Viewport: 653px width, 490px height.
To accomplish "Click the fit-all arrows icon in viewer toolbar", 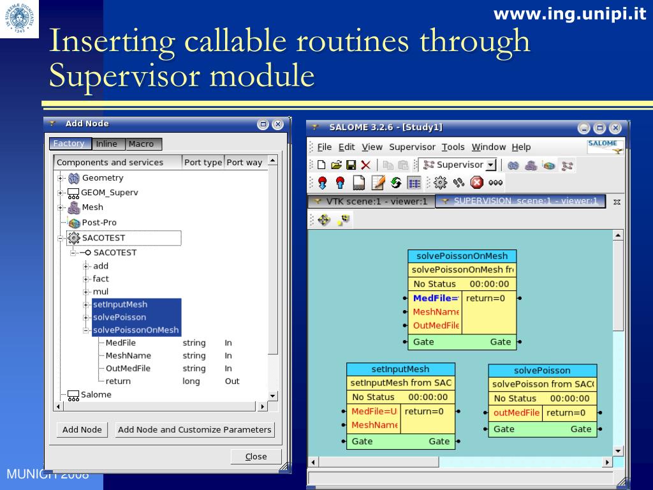I will click(324, 219).
